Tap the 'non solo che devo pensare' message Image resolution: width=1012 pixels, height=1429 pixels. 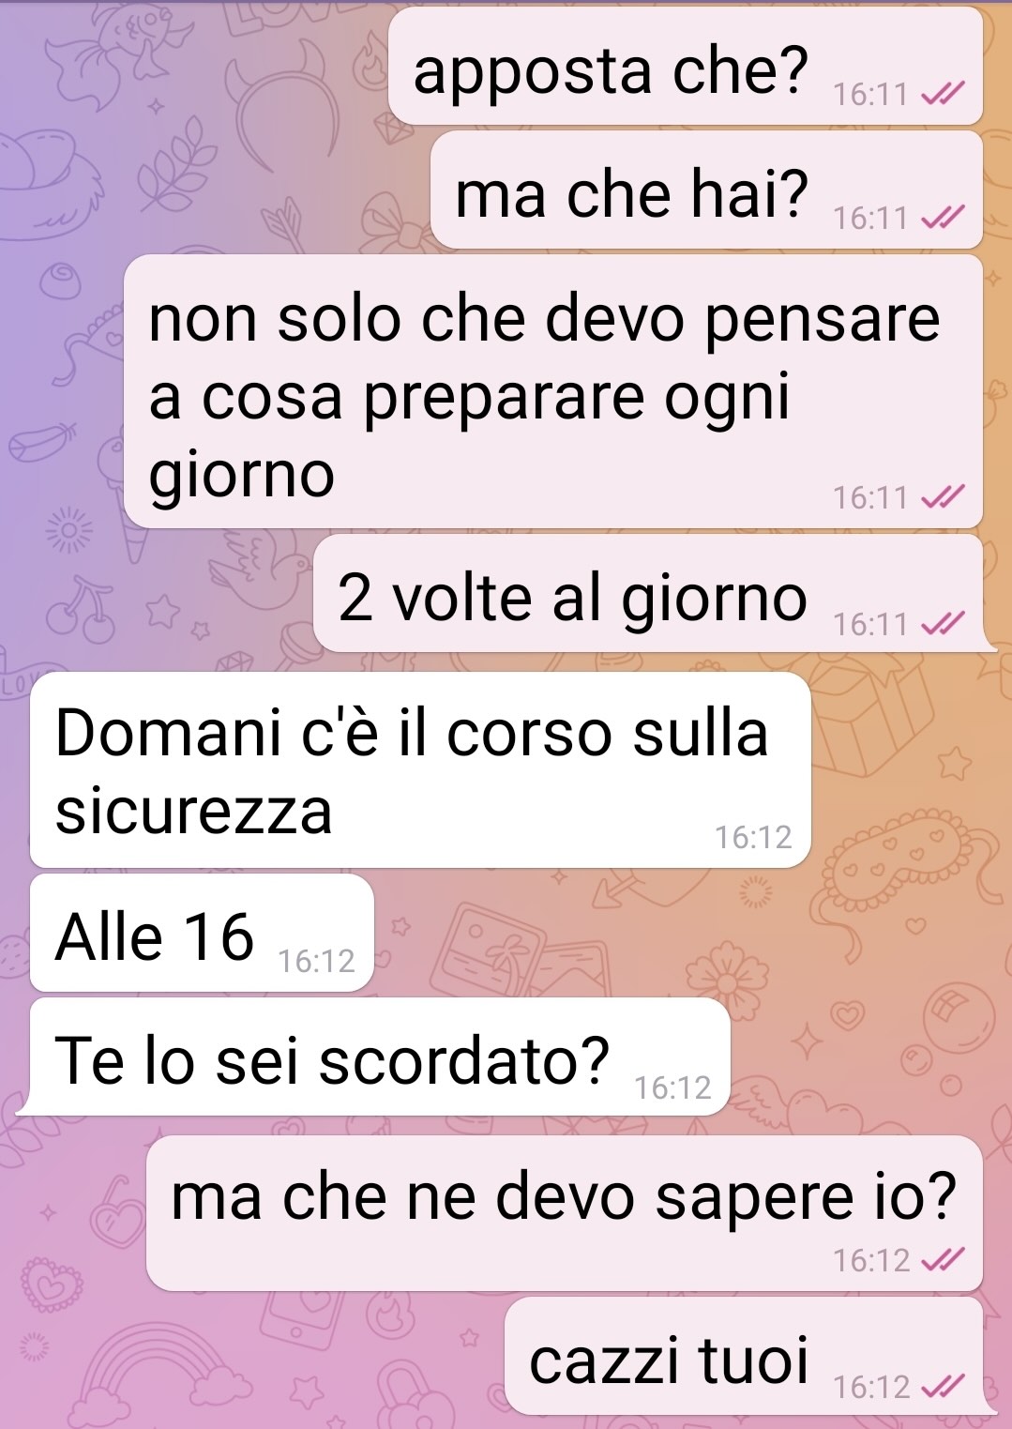pyautogui.click(x=553, y=391)
